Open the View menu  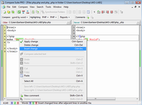(x=32, y=7)
